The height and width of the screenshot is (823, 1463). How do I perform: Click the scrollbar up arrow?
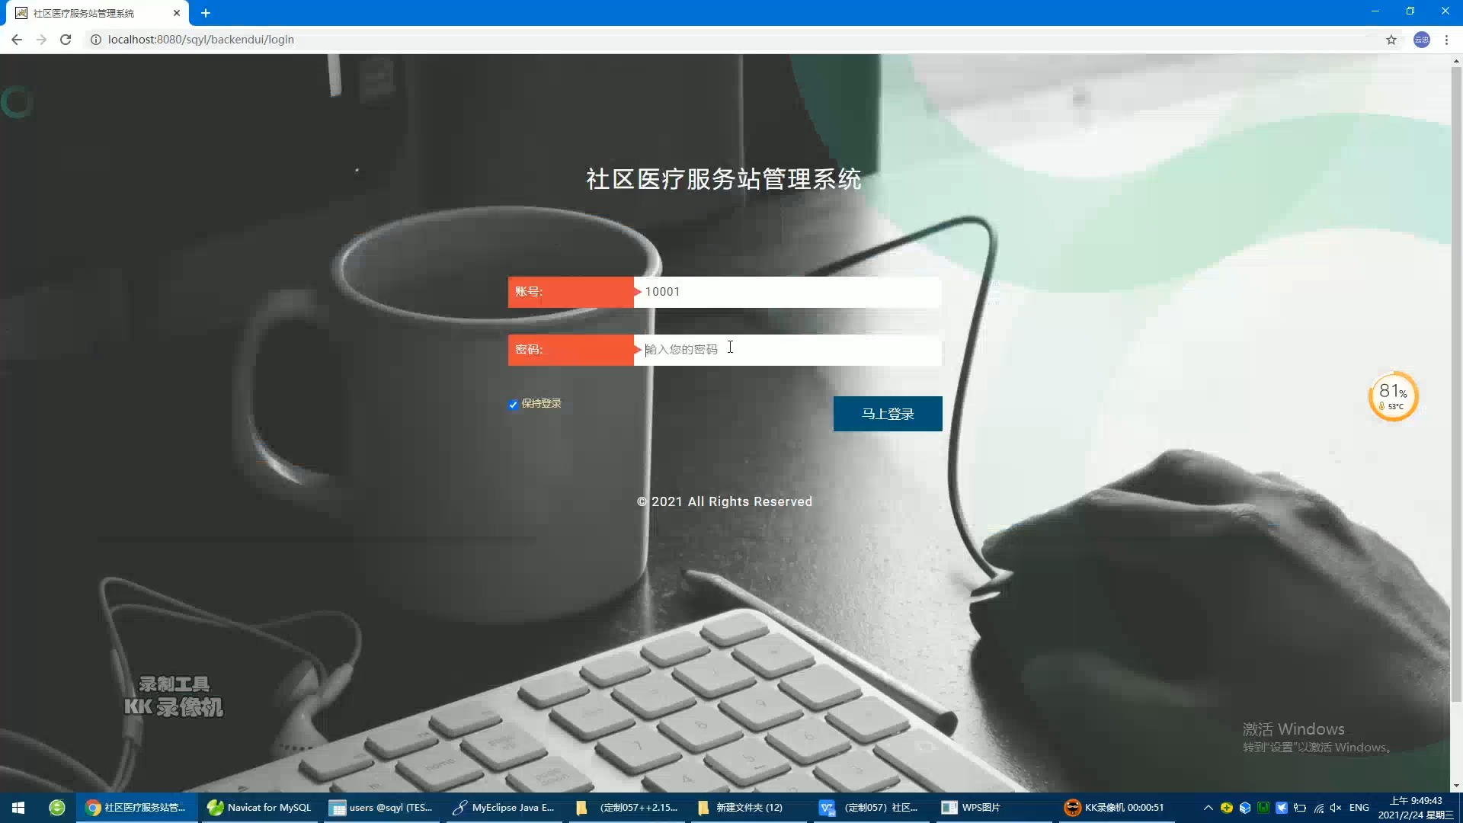coord(1456,60)
